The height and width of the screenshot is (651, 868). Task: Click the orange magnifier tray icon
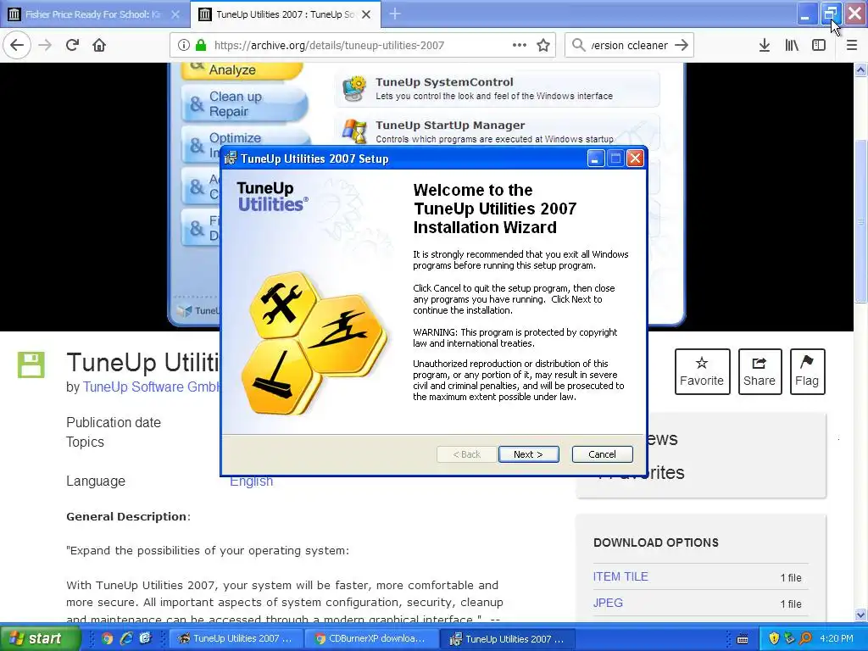[x=806, y=639]
